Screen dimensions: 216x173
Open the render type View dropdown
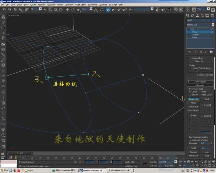[208, 9]
